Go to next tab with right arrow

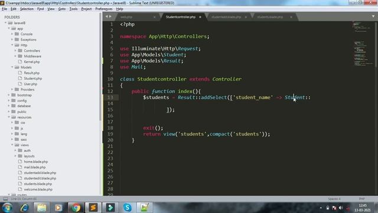[x=110, y=17]
